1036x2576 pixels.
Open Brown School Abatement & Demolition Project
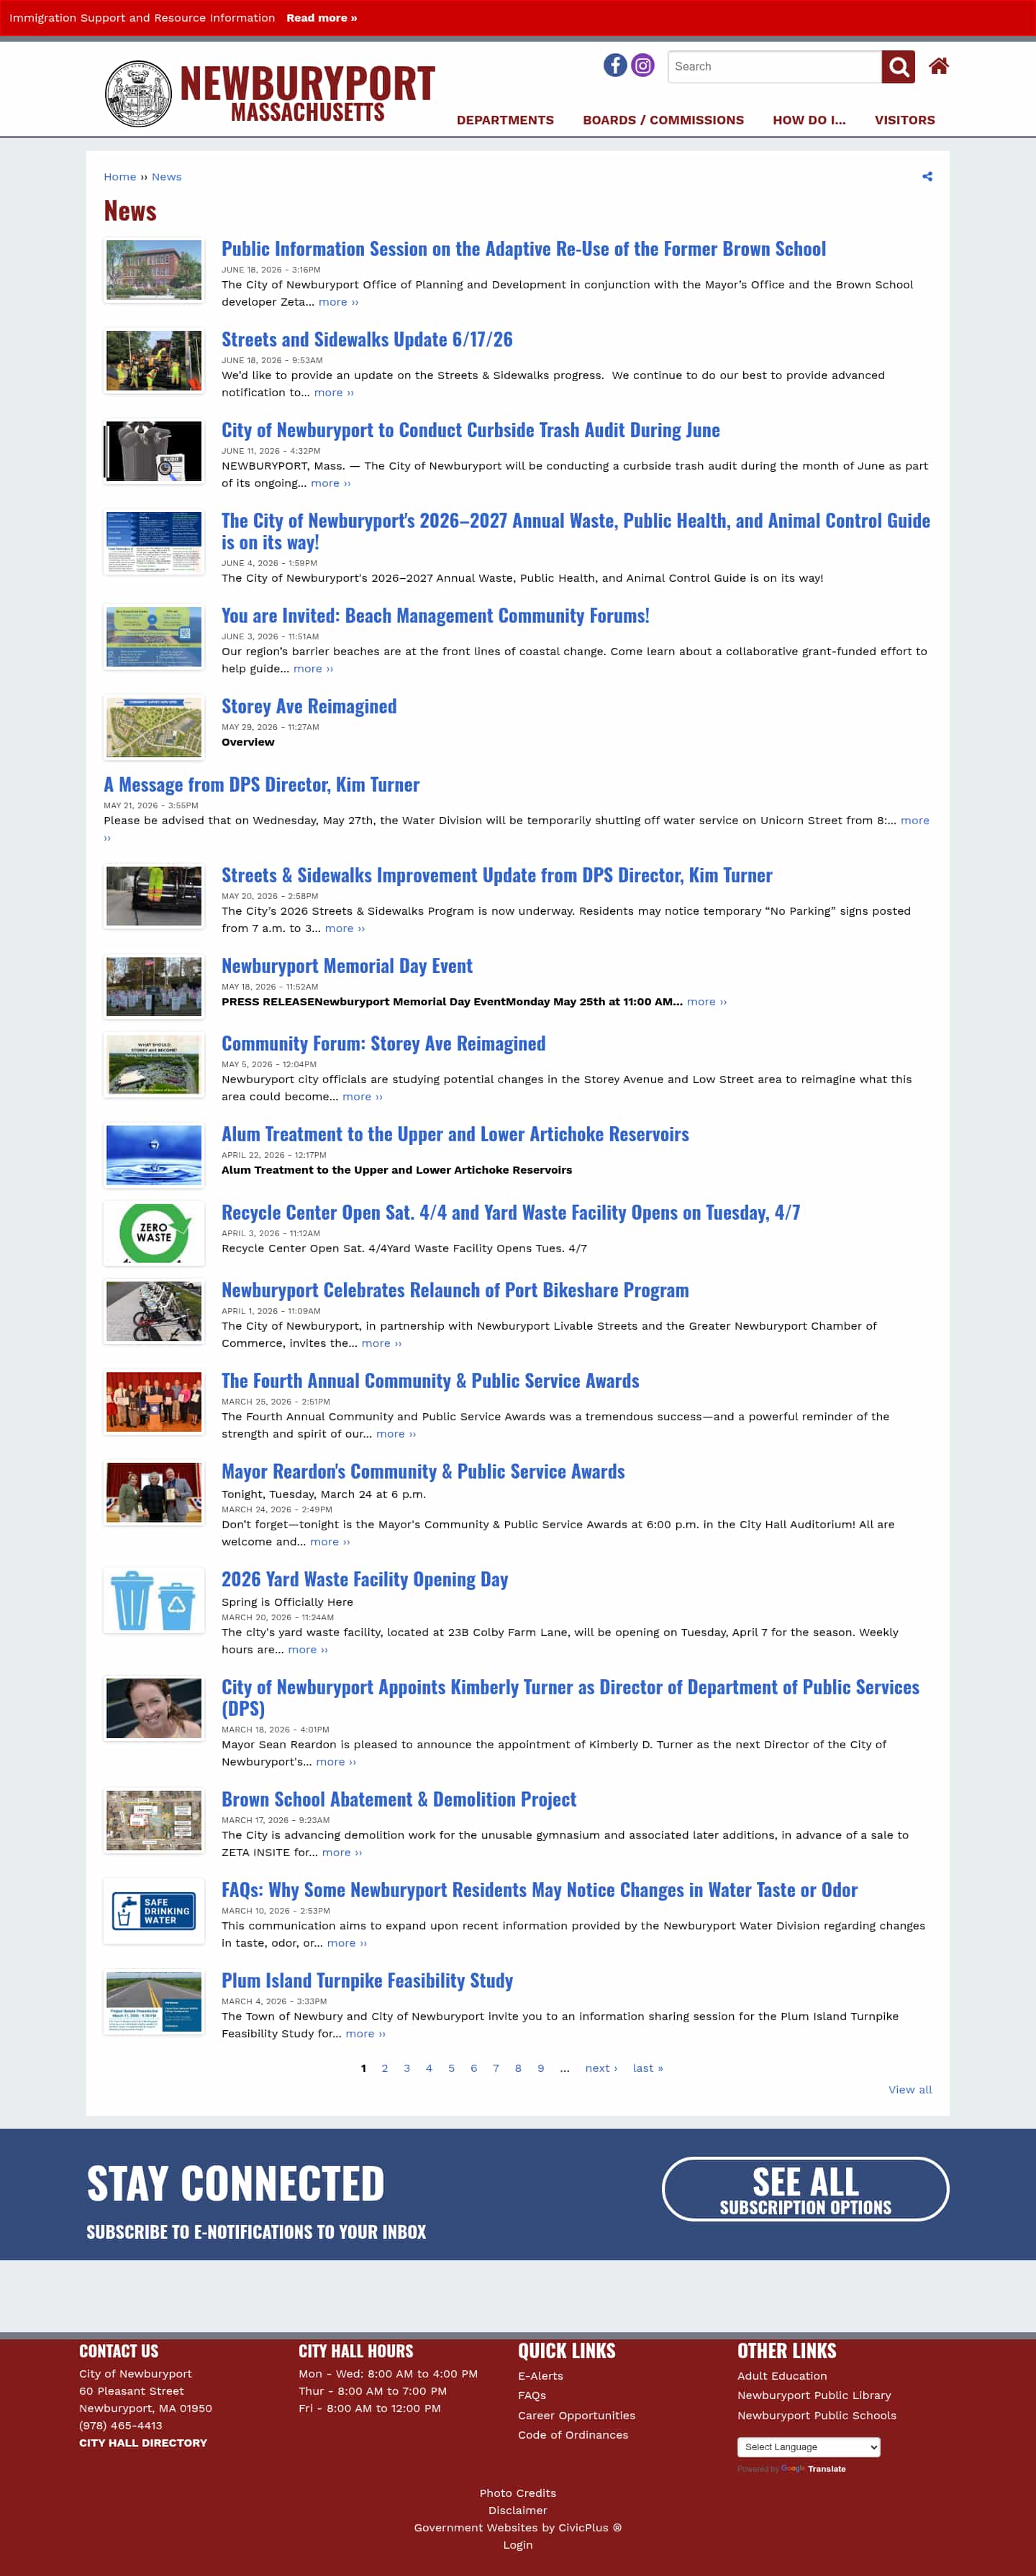coord(399,1799)
